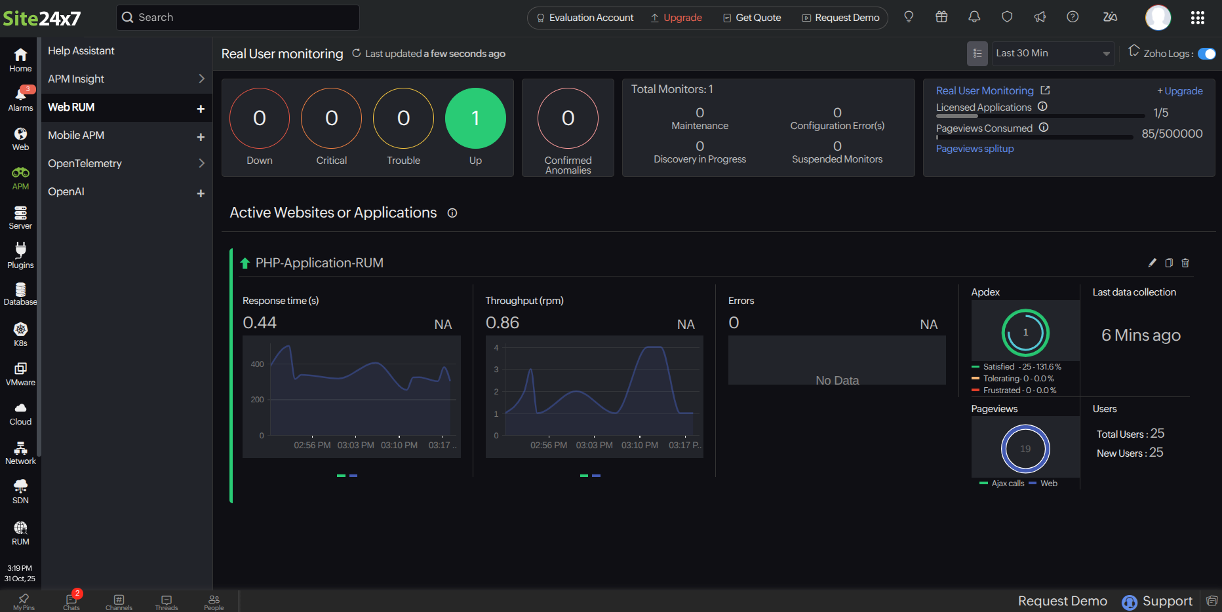Select Mobile APM in the menu
Image resolution: width=1222 pixels, height=612 pixels.
point(75,135)
